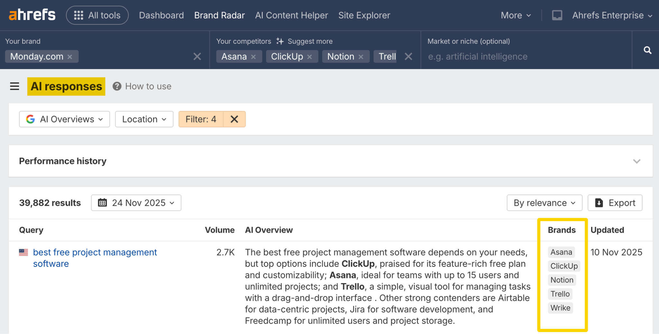This screenshot has height=334, width=659.
Task: Go to the Dashboard tab
Action: [161, 15]
